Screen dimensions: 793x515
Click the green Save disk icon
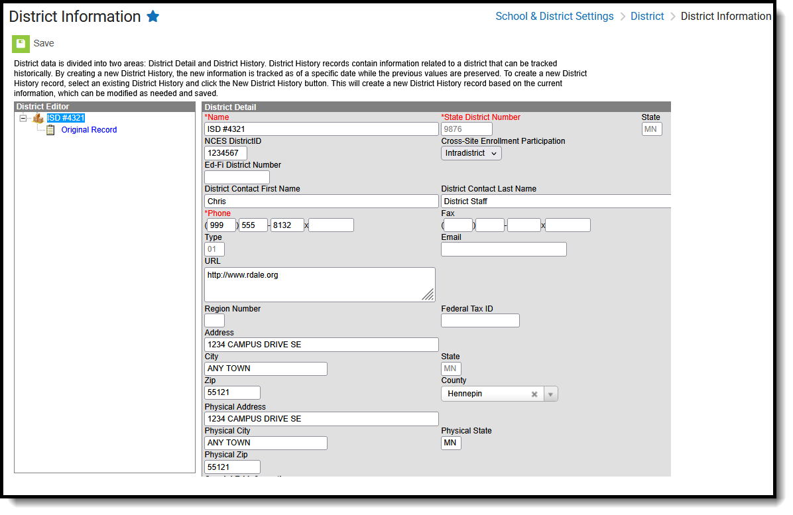[x=21, y=44]
